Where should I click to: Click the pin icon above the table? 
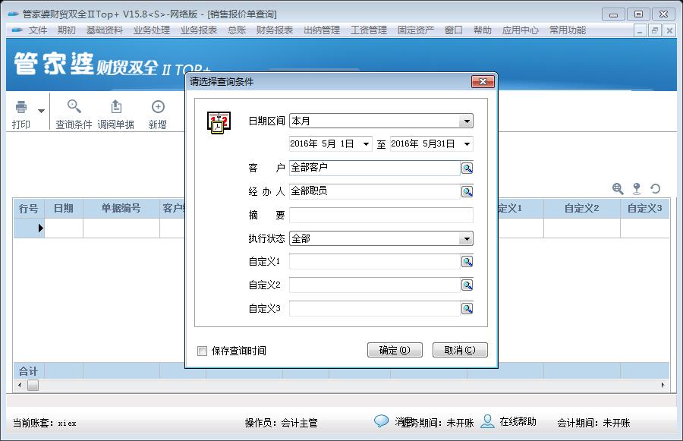click(637, 189)
